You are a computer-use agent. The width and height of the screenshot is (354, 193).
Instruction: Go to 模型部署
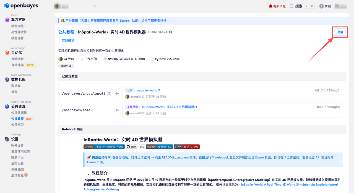click(x=17, y=38)
